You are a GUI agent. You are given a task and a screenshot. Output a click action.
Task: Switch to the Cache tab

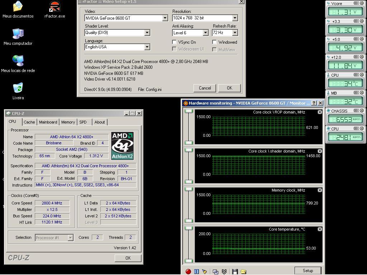(29, 122)
